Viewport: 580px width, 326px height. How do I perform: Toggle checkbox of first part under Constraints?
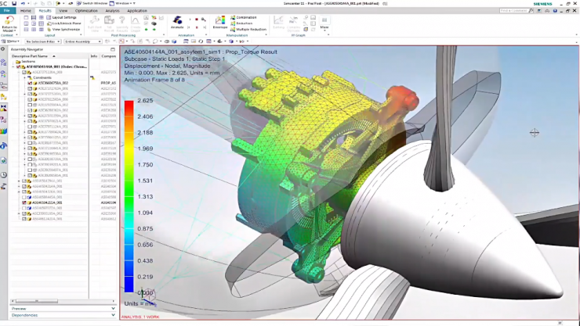(x=31, y=83)
